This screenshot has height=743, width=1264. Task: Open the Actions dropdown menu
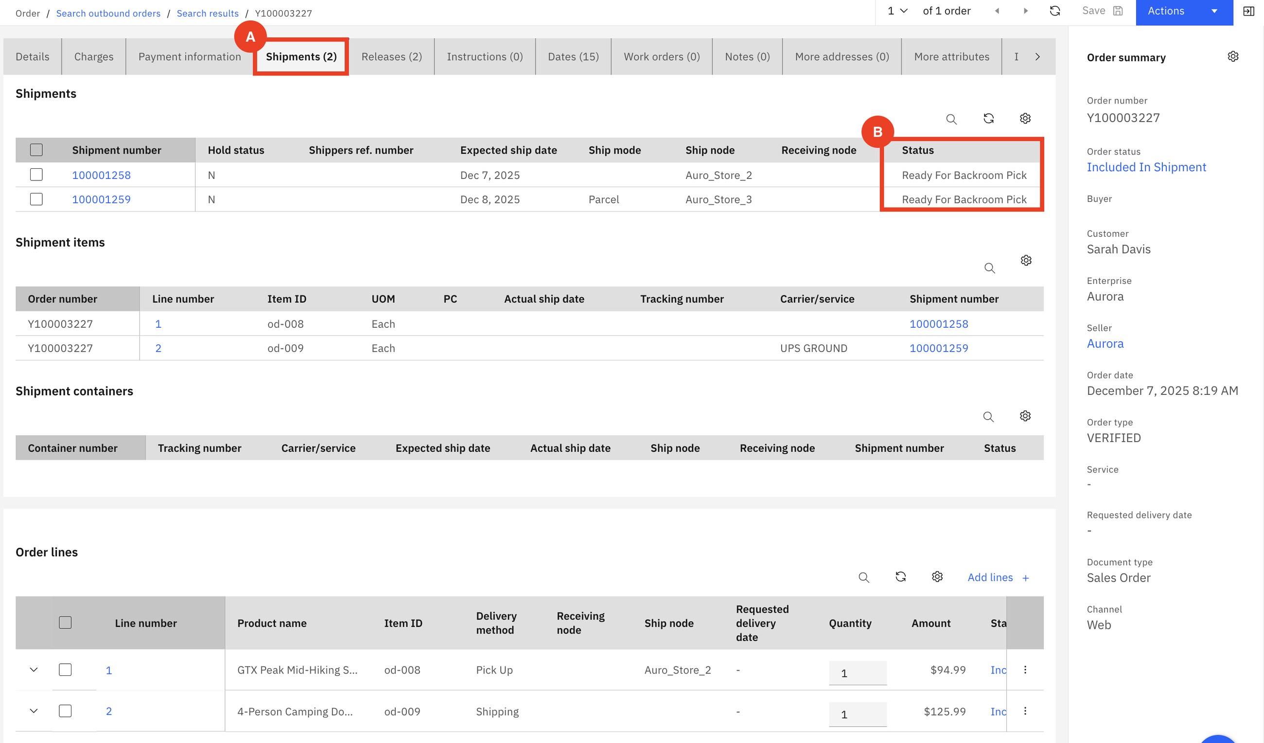[1184, 12]
